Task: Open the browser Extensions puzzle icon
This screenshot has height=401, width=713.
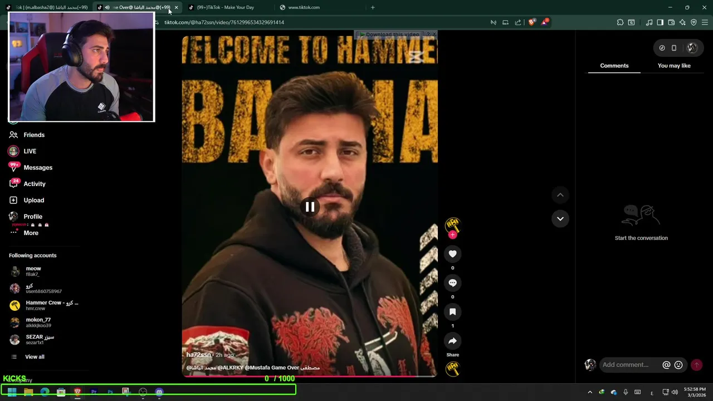Action: pyautogui.click(x=620, y=22)
